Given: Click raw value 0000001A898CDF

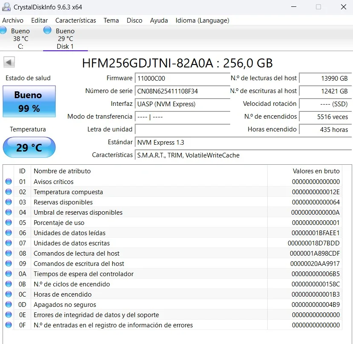Looking at the screenshot, I should pos(315,254).
